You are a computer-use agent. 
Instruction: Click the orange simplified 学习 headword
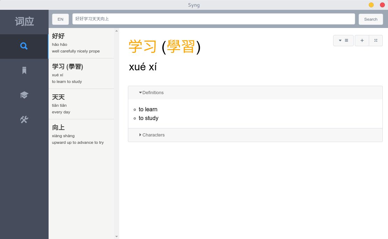[143, 47]
